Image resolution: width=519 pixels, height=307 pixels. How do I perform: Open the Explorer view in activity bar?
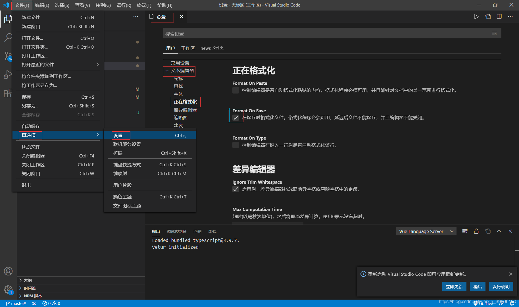[x=8, y=19]
